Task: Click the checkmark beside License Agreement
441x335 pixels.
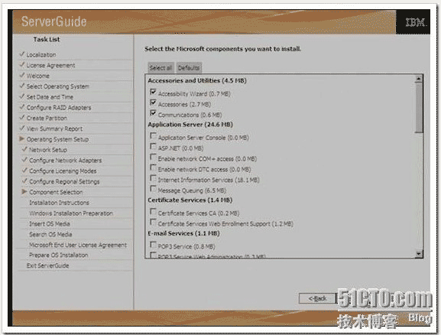Action: [21, 64]
